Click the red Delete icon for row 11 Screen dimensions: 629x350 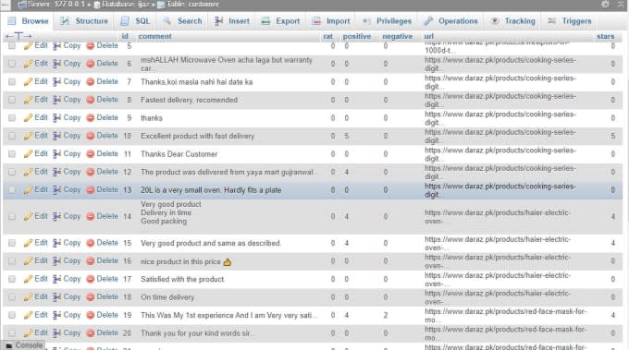[91, 154]
